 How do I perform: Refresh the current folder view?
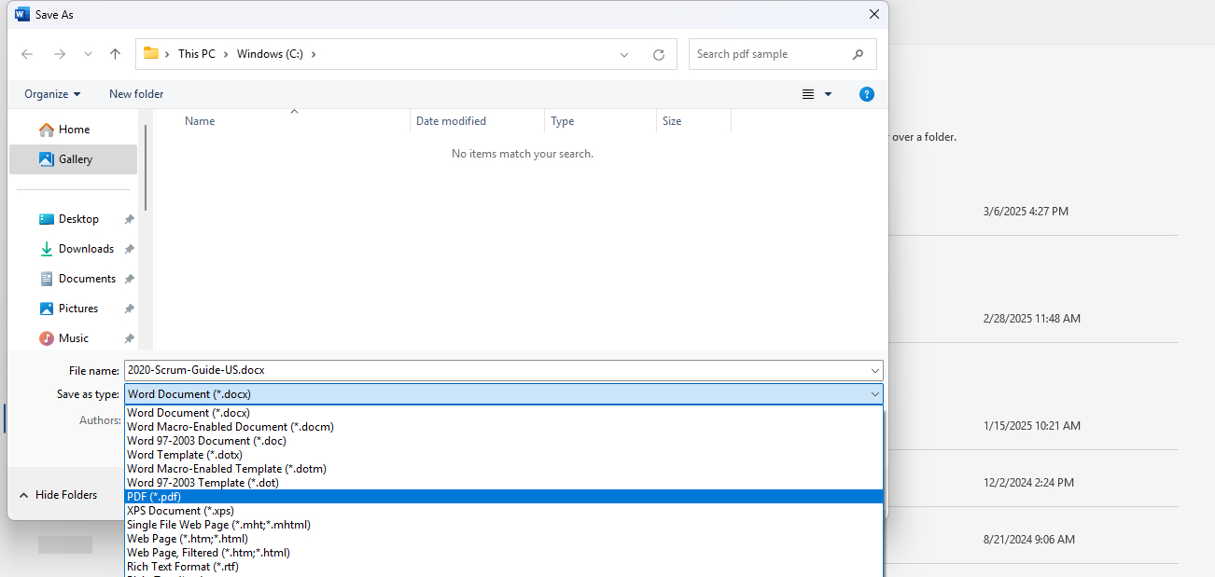pyautogui.click(x=659, y=54)
